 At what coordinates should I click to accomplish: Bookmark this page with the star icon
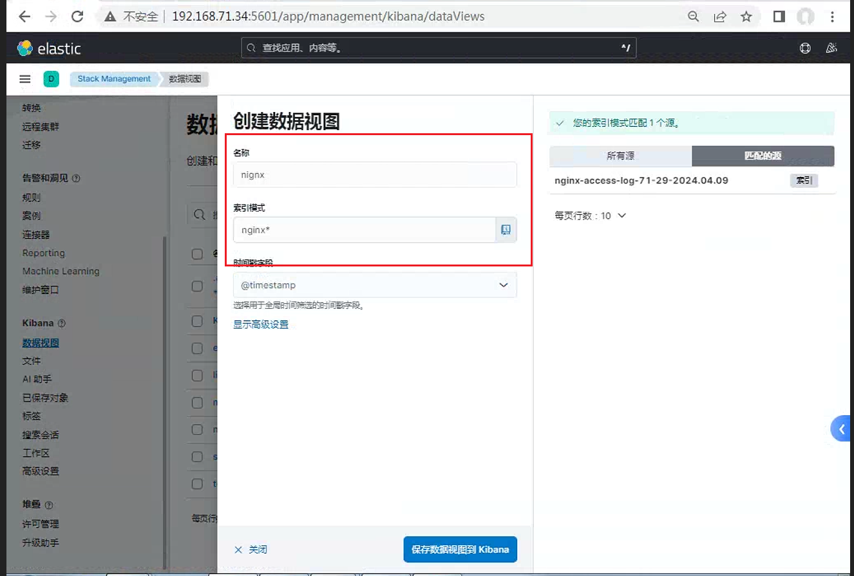pyautogui.click(x=746, y=17)
